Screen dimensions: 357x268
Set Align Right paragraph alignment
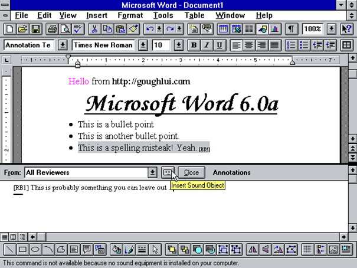point(261,45)
